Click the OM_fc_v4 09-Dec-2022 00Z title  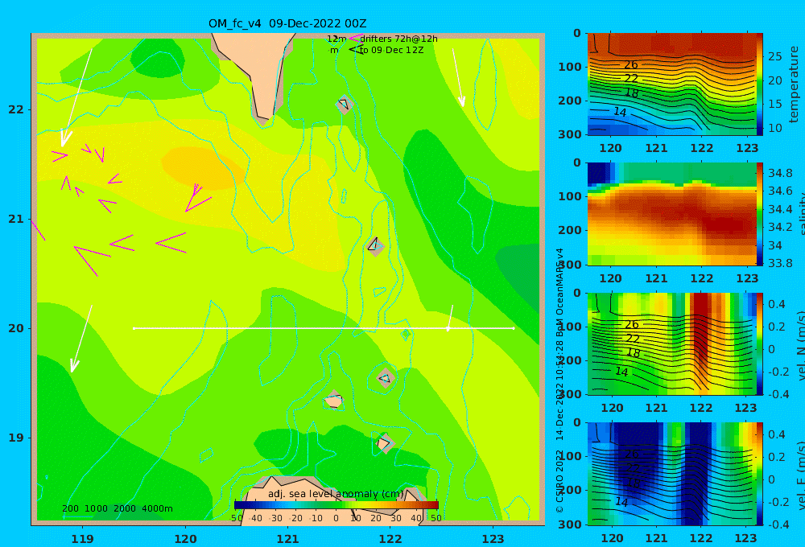tap(287, 23)
